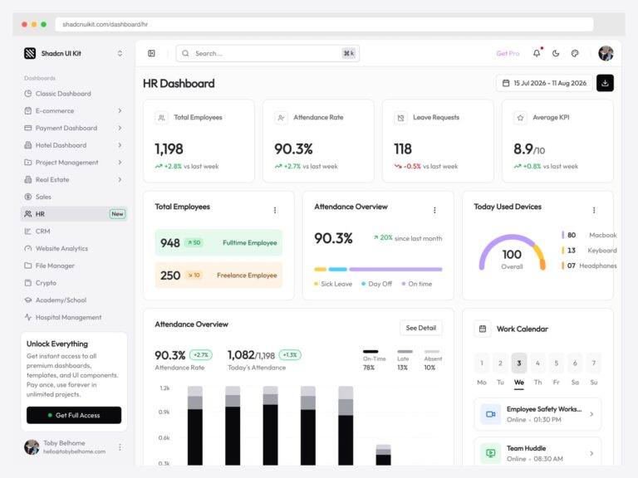
Task: Open Hospital Management in sidebar
Action: (x=74, y=317)
